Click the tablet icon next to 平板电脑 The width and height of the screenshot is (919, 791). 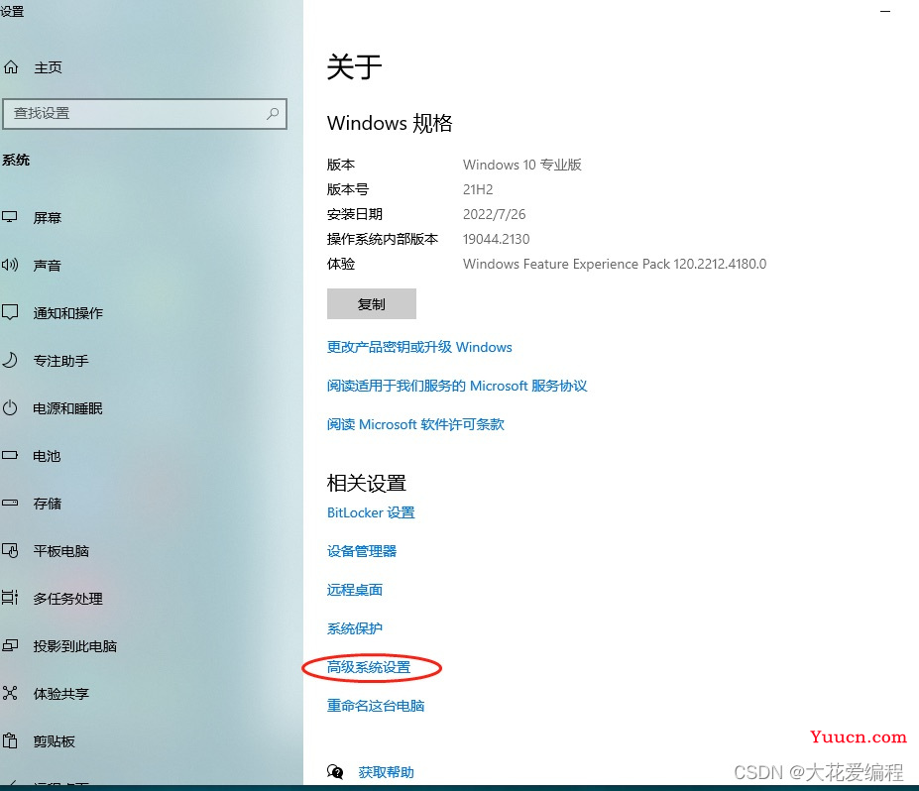click(10, 550)
